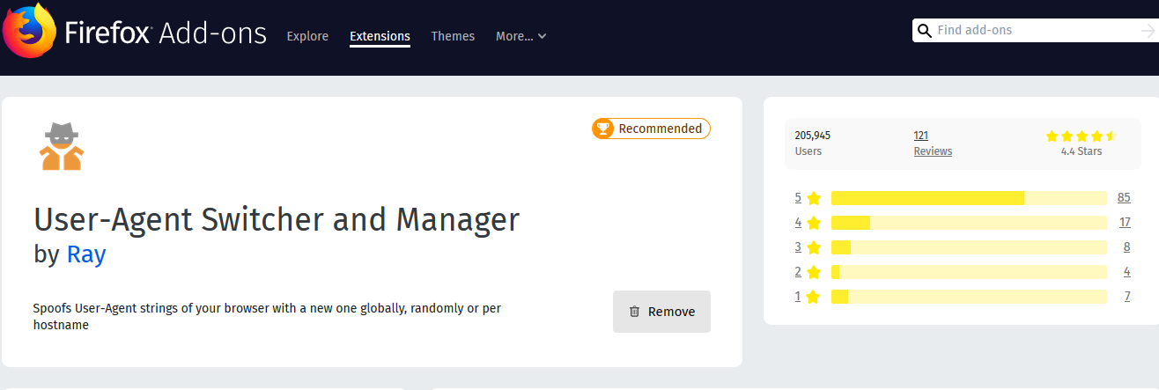
Task: Select the Extensions tab
Action: point(380,36)
